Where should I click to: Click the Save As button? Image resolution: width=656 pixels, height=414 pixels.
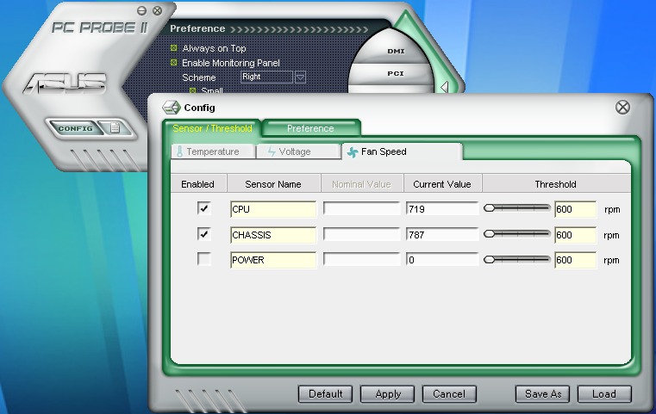coord(542,394)
